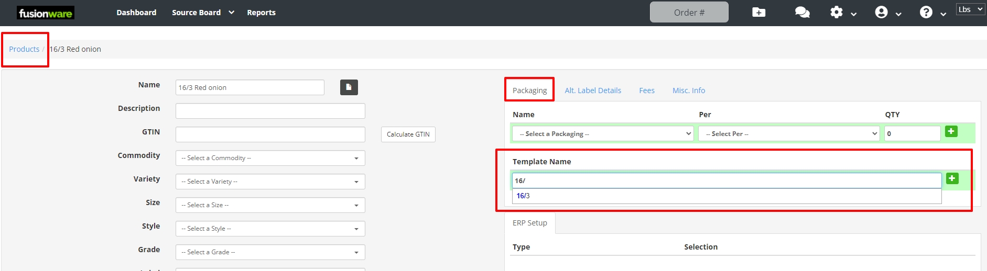This screenshot has height=271, width=987.
Task: Expand the Source Board menu
Action: [202, 13]
